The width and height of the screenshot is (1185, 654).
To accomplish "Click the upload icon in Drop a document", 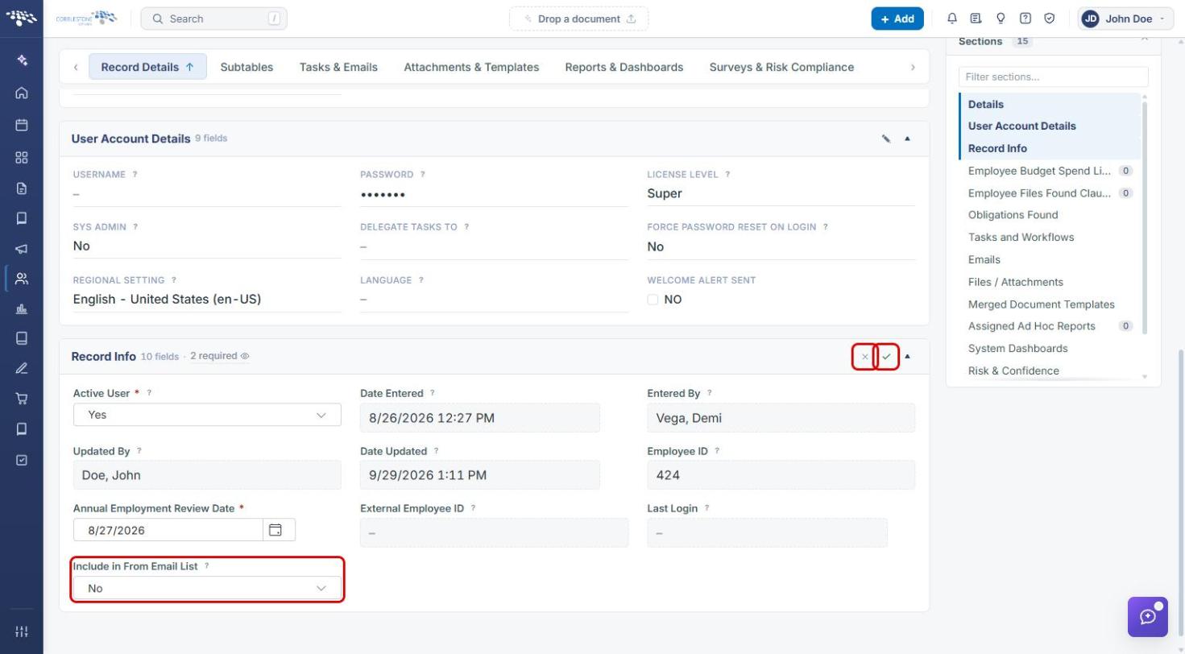I will (x=632, y=19).
